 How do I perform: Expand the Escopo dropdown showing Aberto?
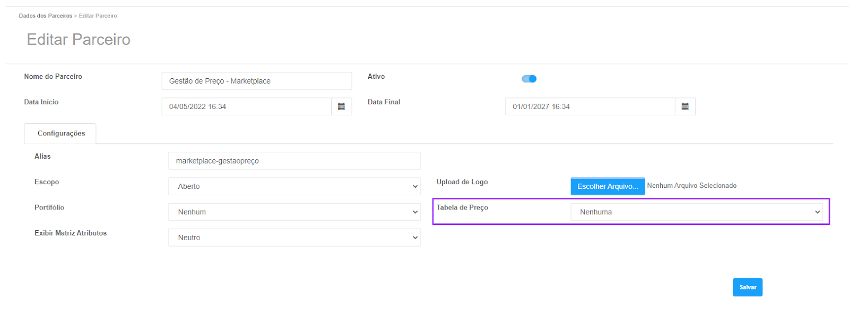294,186
